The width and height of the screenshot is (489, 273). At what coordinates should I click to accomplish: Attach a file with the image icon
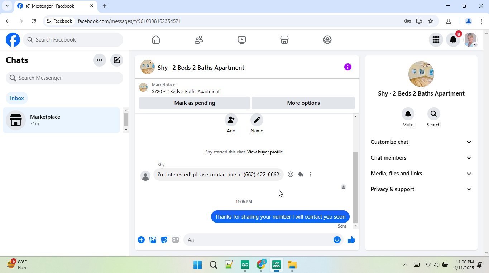click(x=153, y=240)
